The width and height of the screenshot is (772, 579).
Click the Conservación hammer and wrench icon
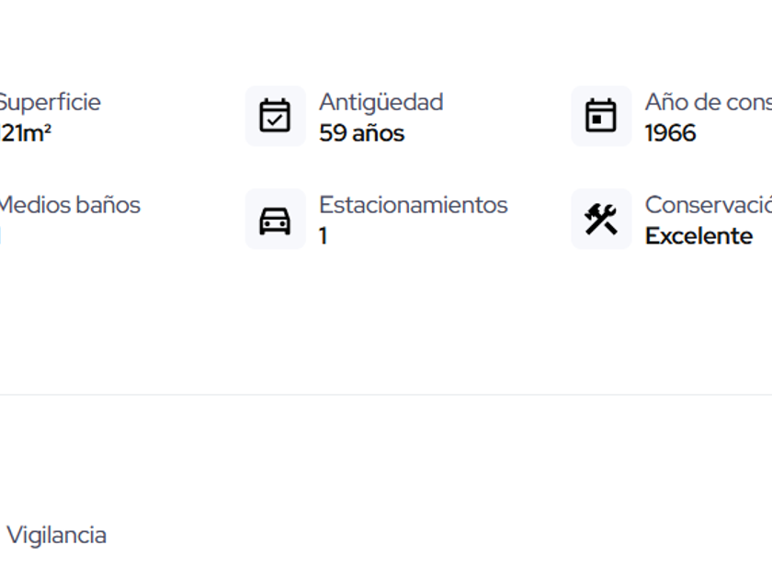(601, 219)
